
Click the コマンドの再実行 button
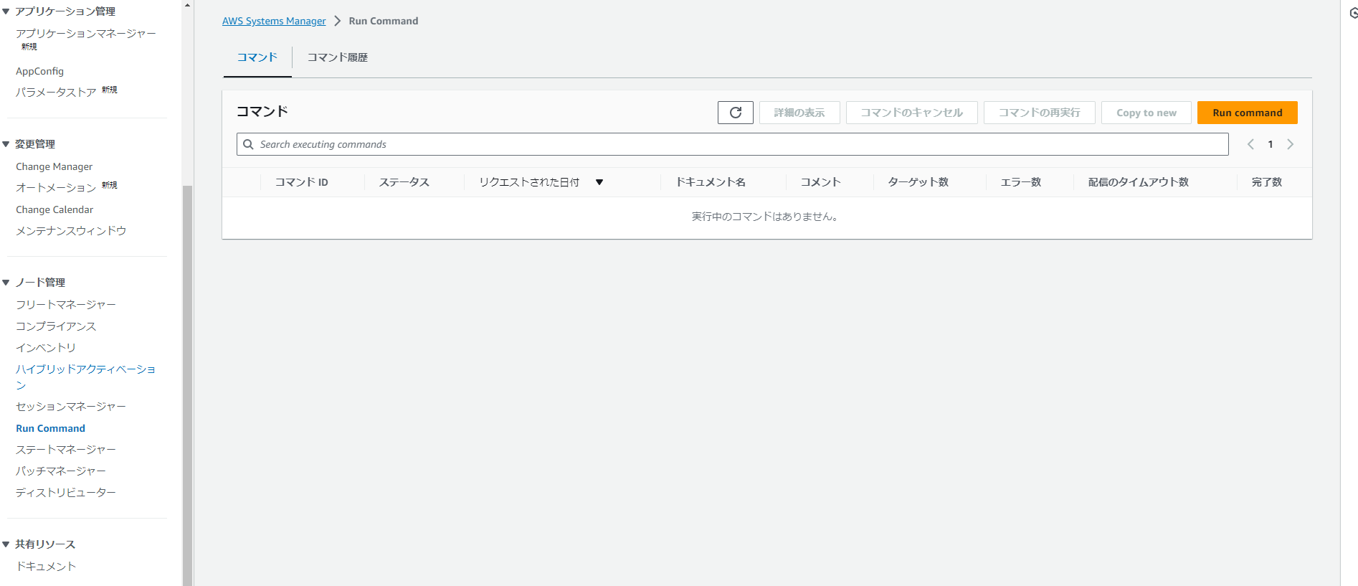pos(1039,113)
